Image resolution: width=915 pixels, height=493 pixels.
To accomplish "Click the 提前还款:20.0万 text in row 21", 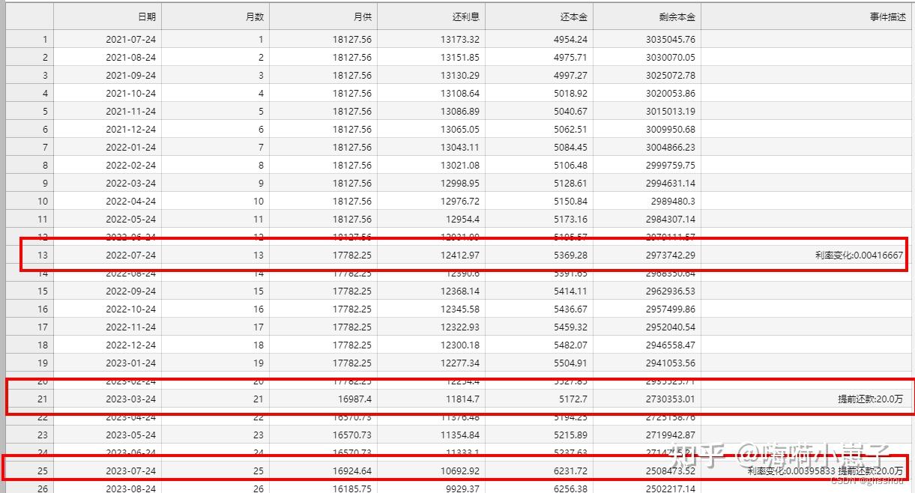I will [x=869, y=399].
